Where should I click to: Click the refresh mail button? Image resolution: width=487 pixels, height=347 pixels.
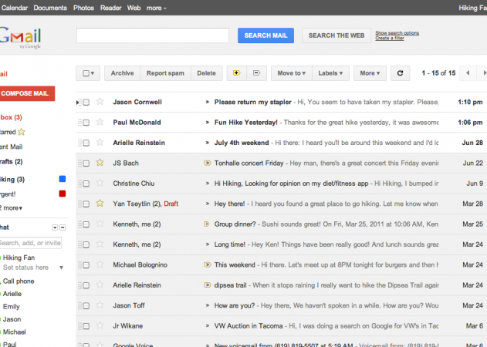(399, 73)
